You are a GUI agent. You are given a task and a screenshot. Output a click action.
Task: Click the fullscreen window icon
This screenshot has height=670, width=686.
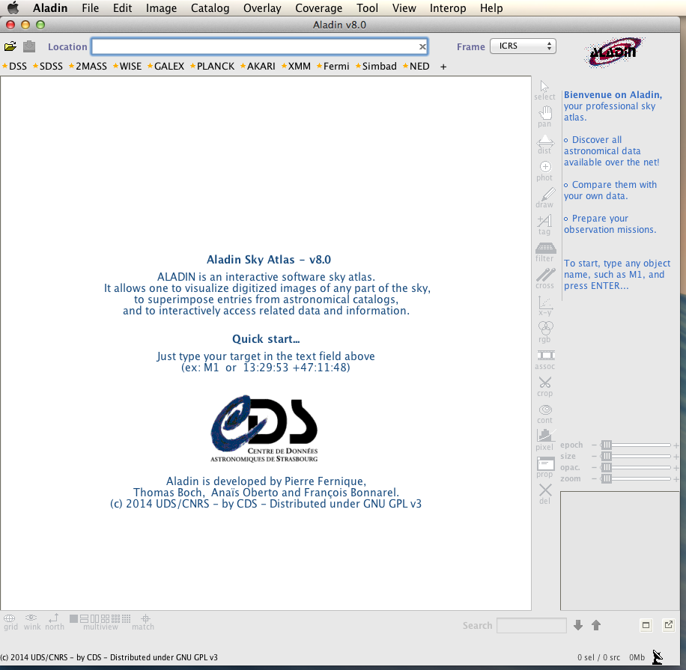[646, 625]
